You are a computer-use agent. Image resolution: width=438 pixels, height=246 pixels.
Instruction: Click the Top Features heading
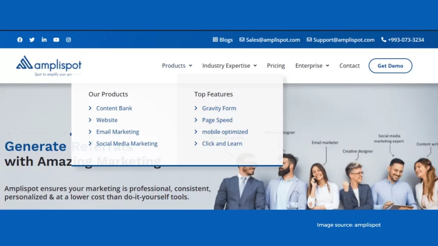213,94
